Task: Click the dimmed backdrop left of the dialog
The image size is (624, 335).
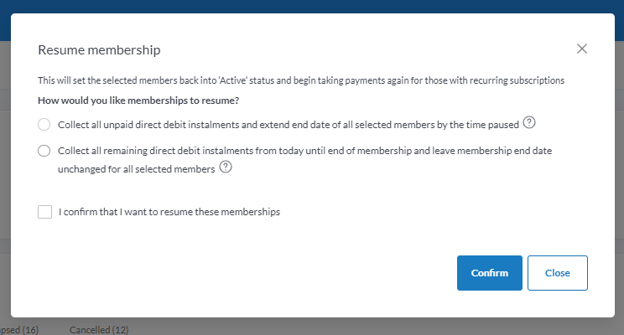Action: pyautogui.click(x=5, y=167)
